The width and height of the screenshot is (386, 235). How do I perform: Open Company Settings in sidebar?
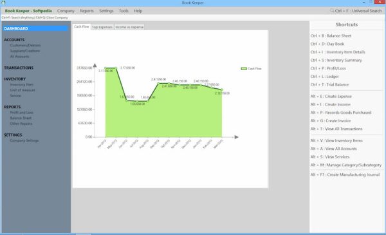pos(24,140)
